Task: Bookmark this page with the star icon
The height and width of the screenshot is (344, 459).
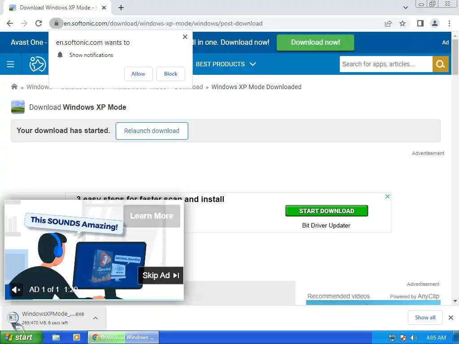Action: pyautogui.click(x=403, y=23)
